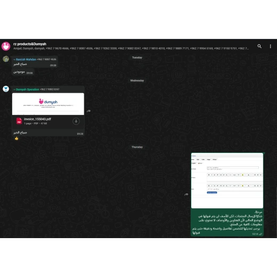
Task: Open the Dumyah invoice PDF preview
Action: [x=48, y=104]
